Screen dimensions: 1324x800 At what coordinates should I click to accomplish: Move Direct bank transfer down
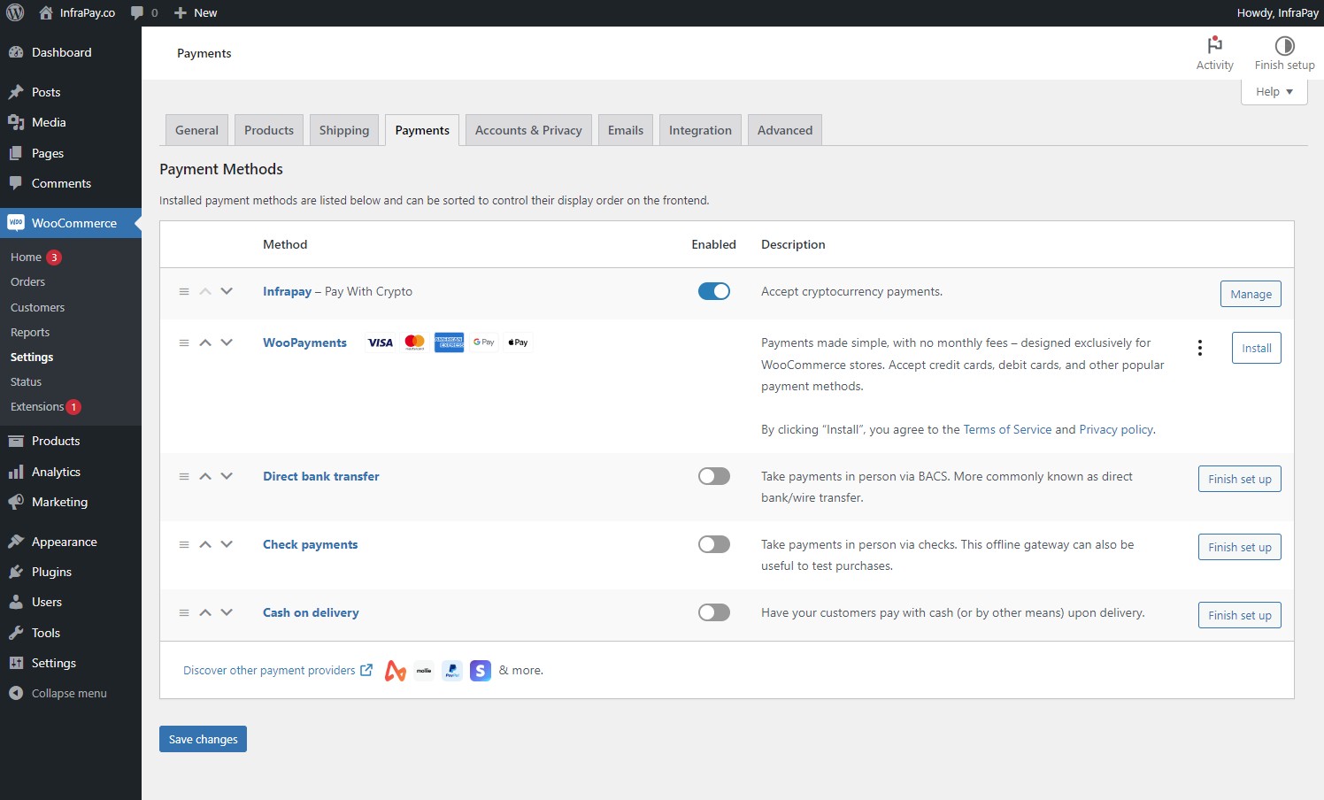point(227,476)
